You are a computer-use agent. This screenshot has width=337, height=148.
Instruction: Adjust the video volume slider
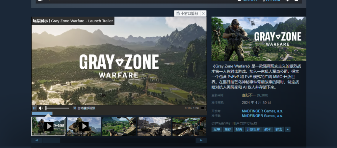point(57,108)
